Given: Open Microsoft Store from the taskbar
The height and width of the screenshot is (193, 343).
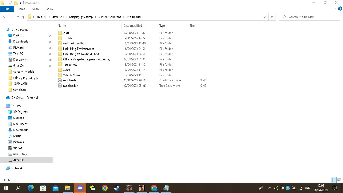Looking at the screenshot, I should click(43, 188).
